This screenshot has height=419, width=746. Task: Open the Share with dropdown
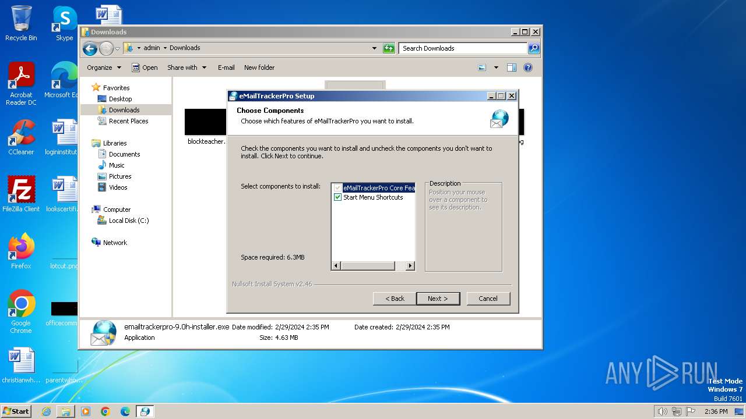186,68
